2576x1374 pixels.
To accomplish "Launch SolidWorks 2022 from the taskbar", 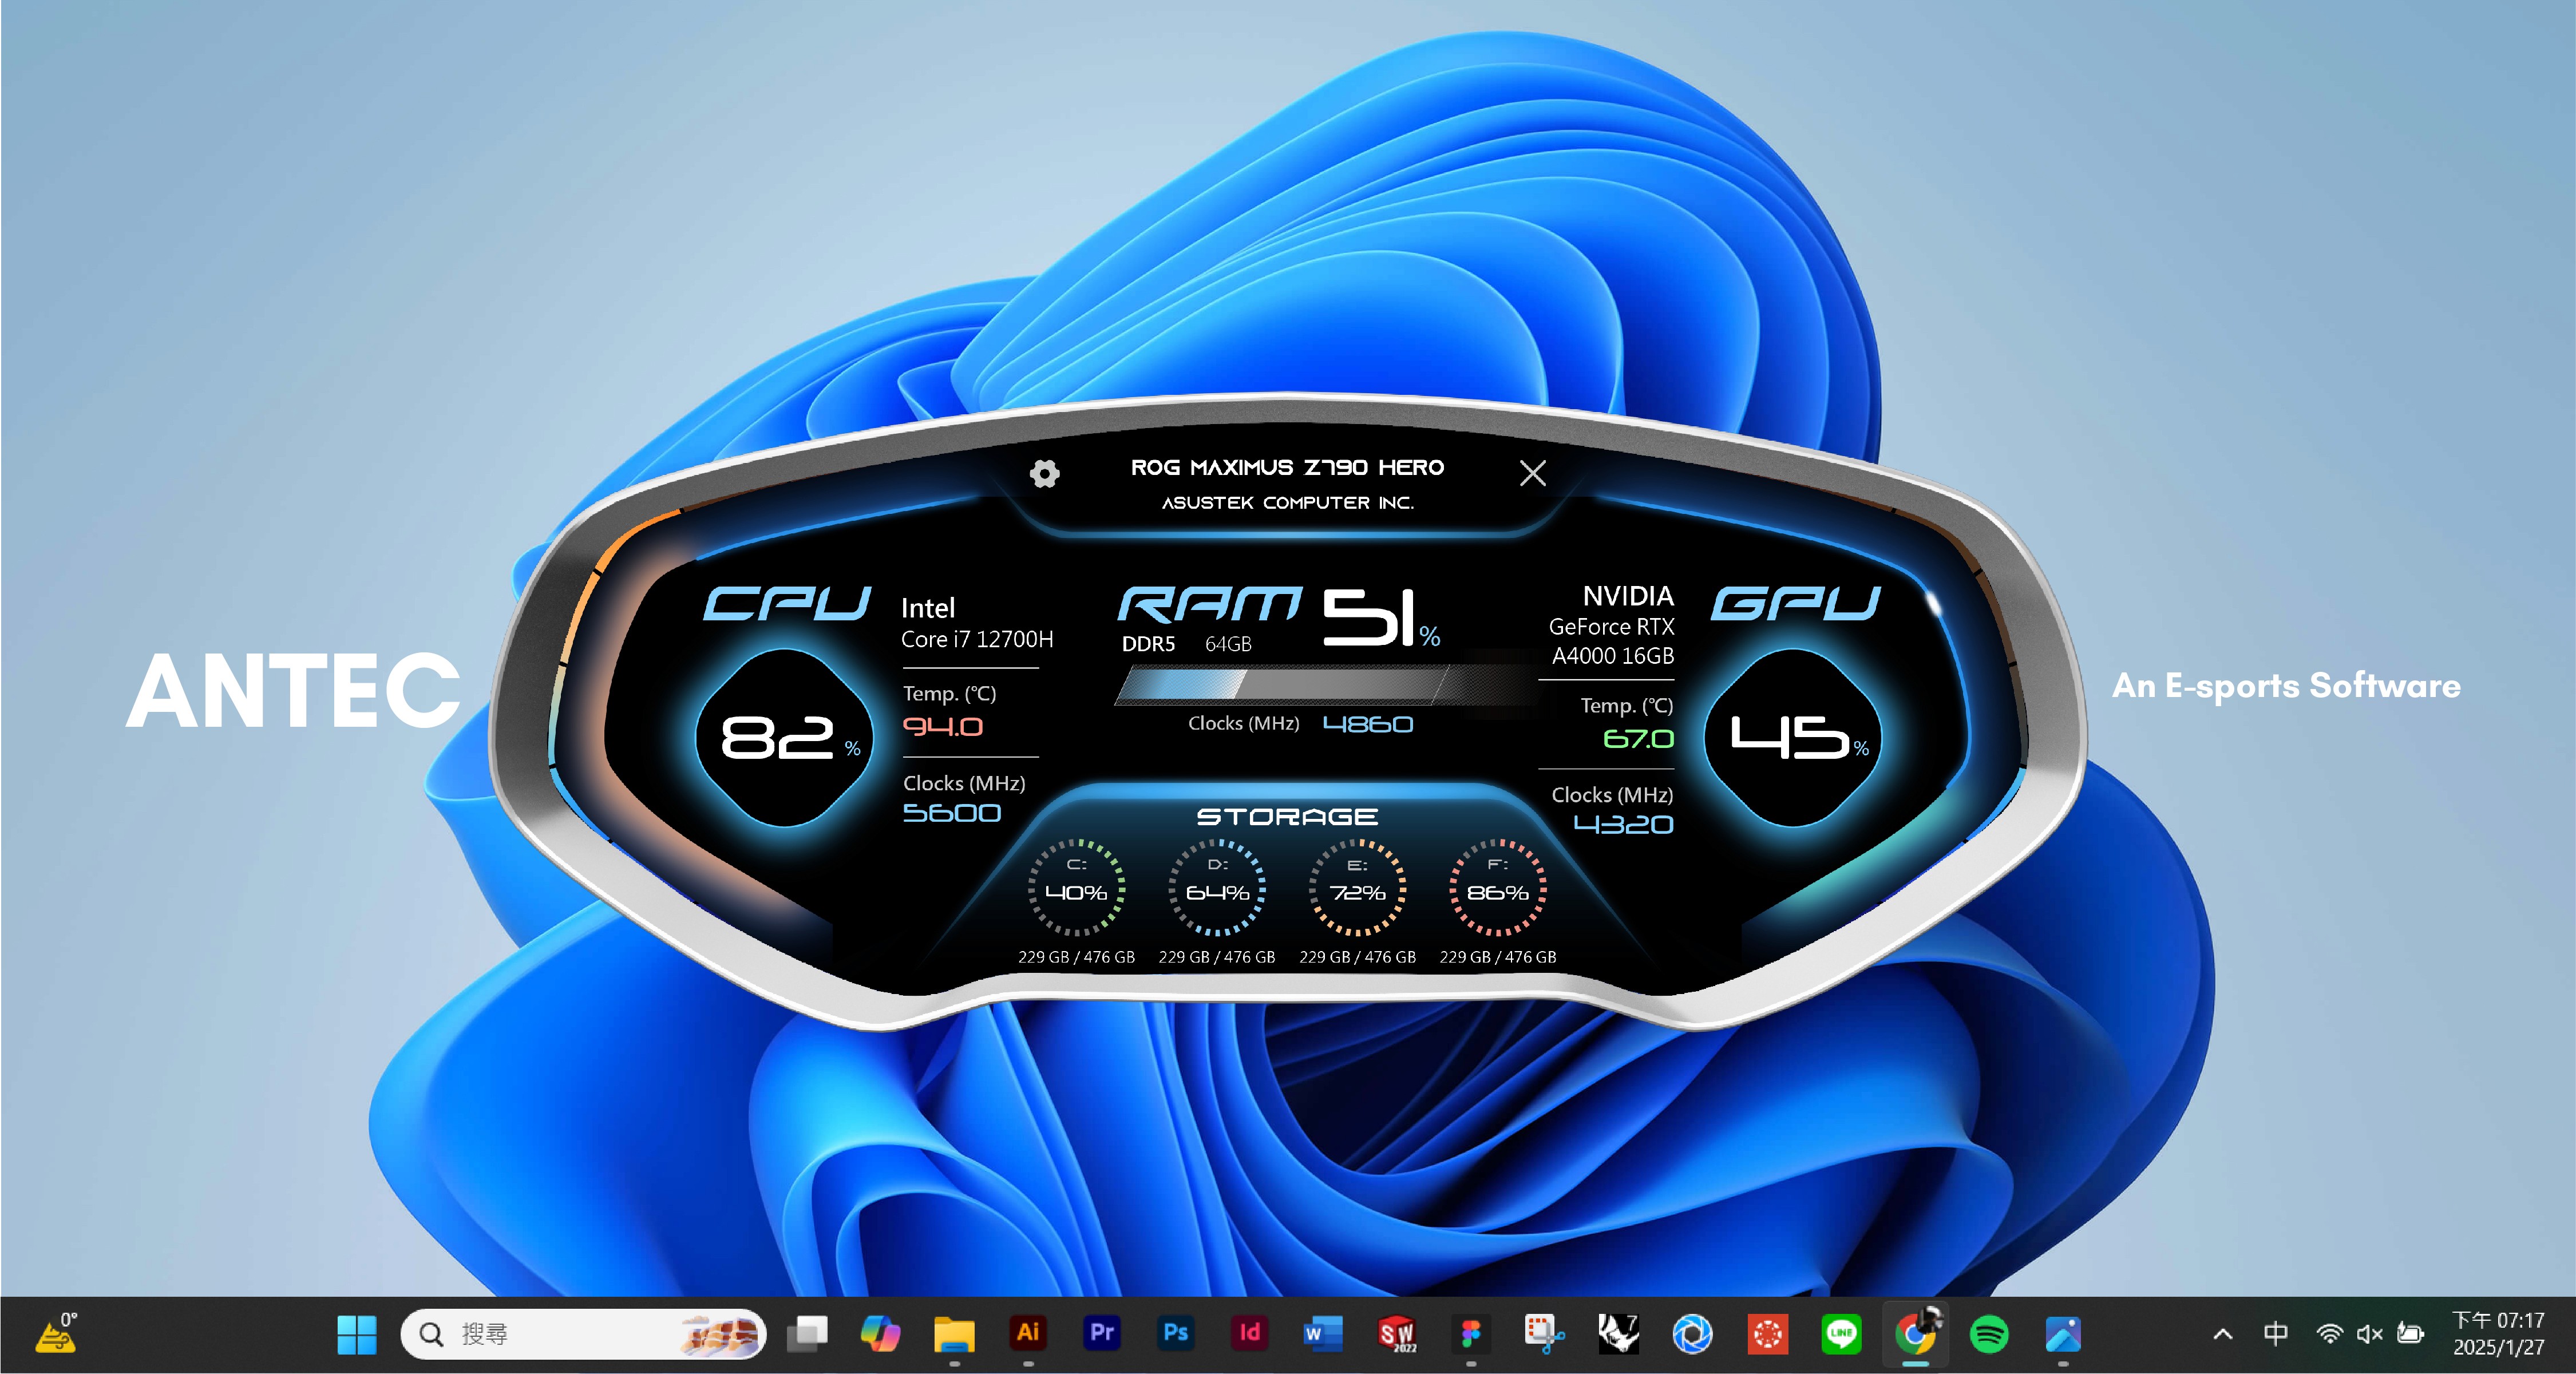I will 1397,1333.
